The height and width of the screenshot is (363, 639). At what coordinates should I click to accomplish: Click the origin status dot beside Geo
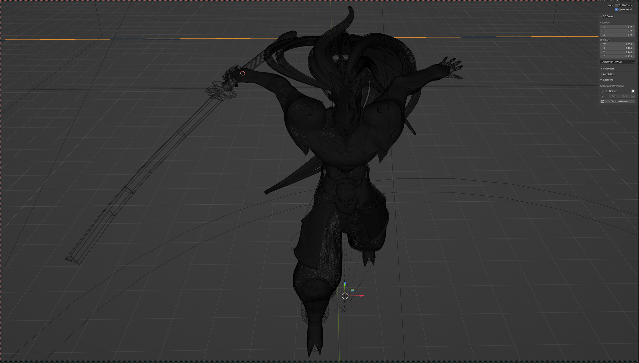tap(602, 96)
